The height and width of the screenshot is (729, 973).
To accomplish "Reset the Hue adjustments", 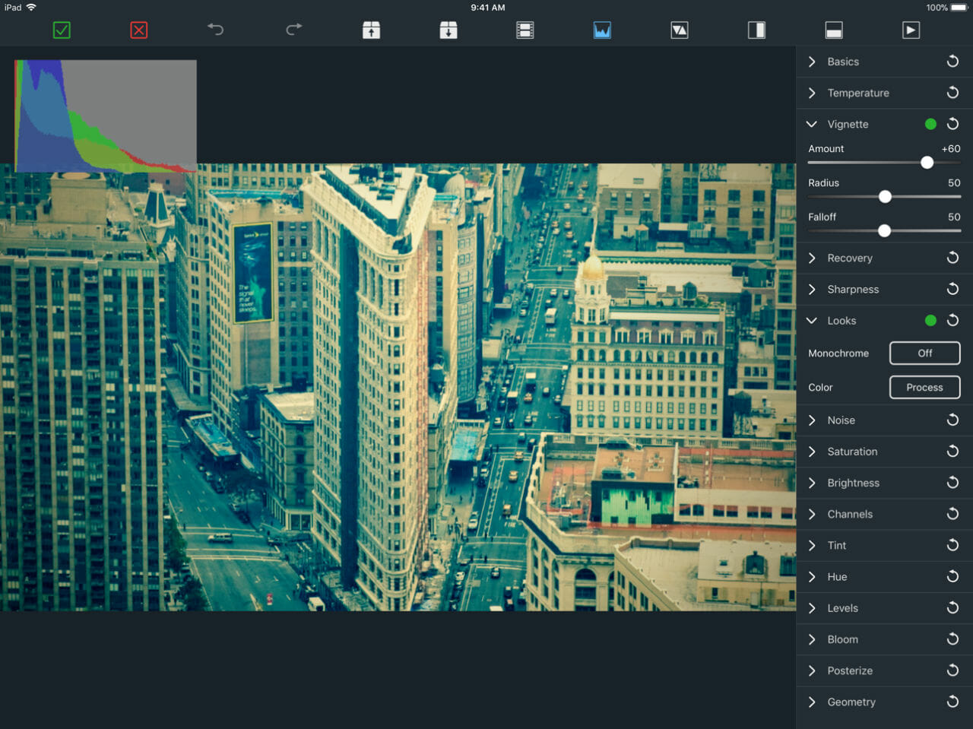I will click(x=952, y=577).
